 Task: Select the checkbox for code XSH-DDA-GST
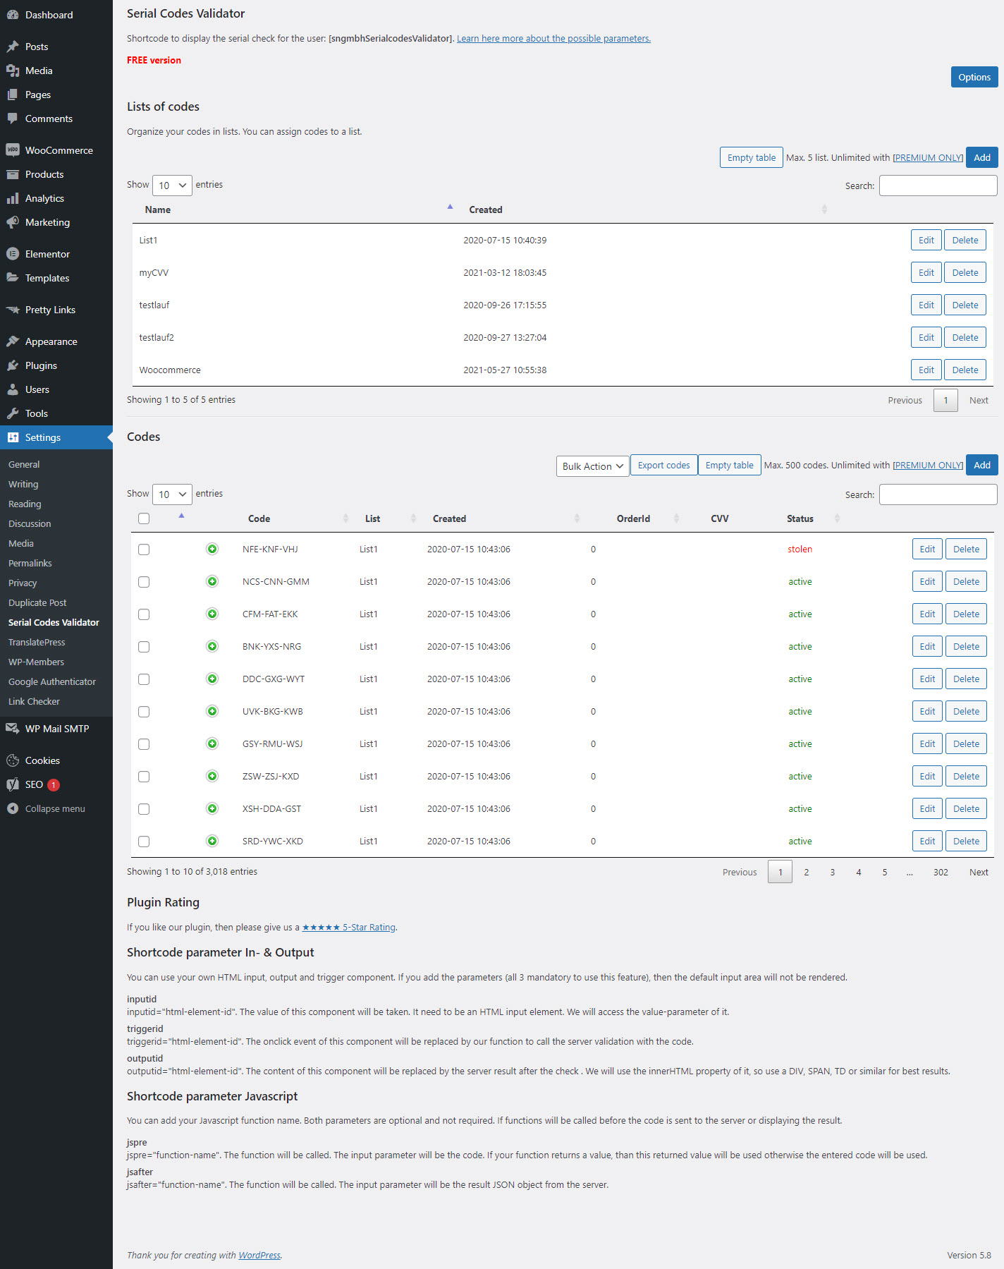pos(144,809)
